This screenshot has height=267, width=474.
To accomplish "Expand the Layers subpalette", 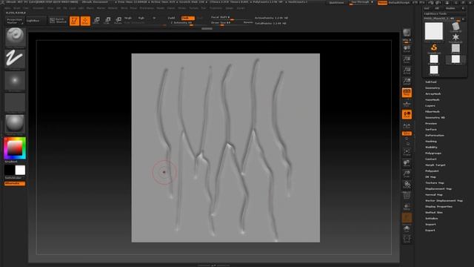I will [x=430, y=106].
